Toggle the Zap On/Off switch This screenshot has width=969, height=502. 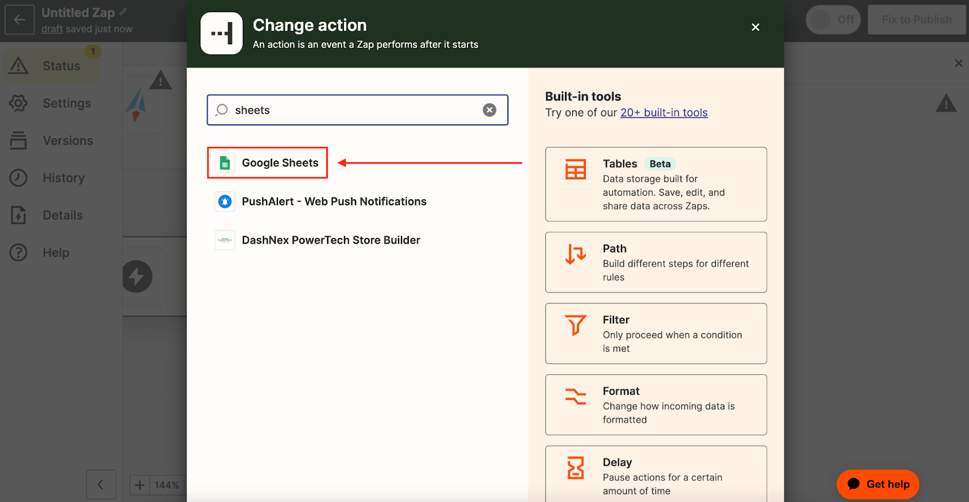pos(833,20)
